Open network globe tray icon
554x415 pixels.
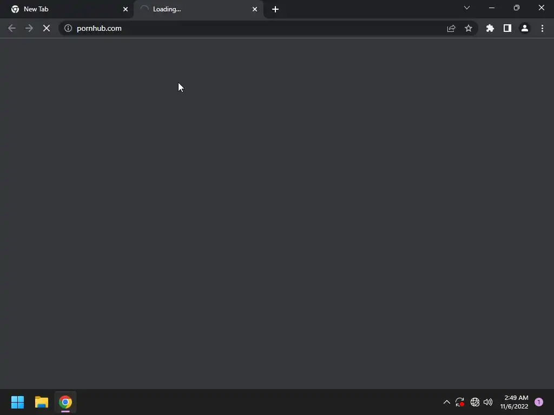475,402
